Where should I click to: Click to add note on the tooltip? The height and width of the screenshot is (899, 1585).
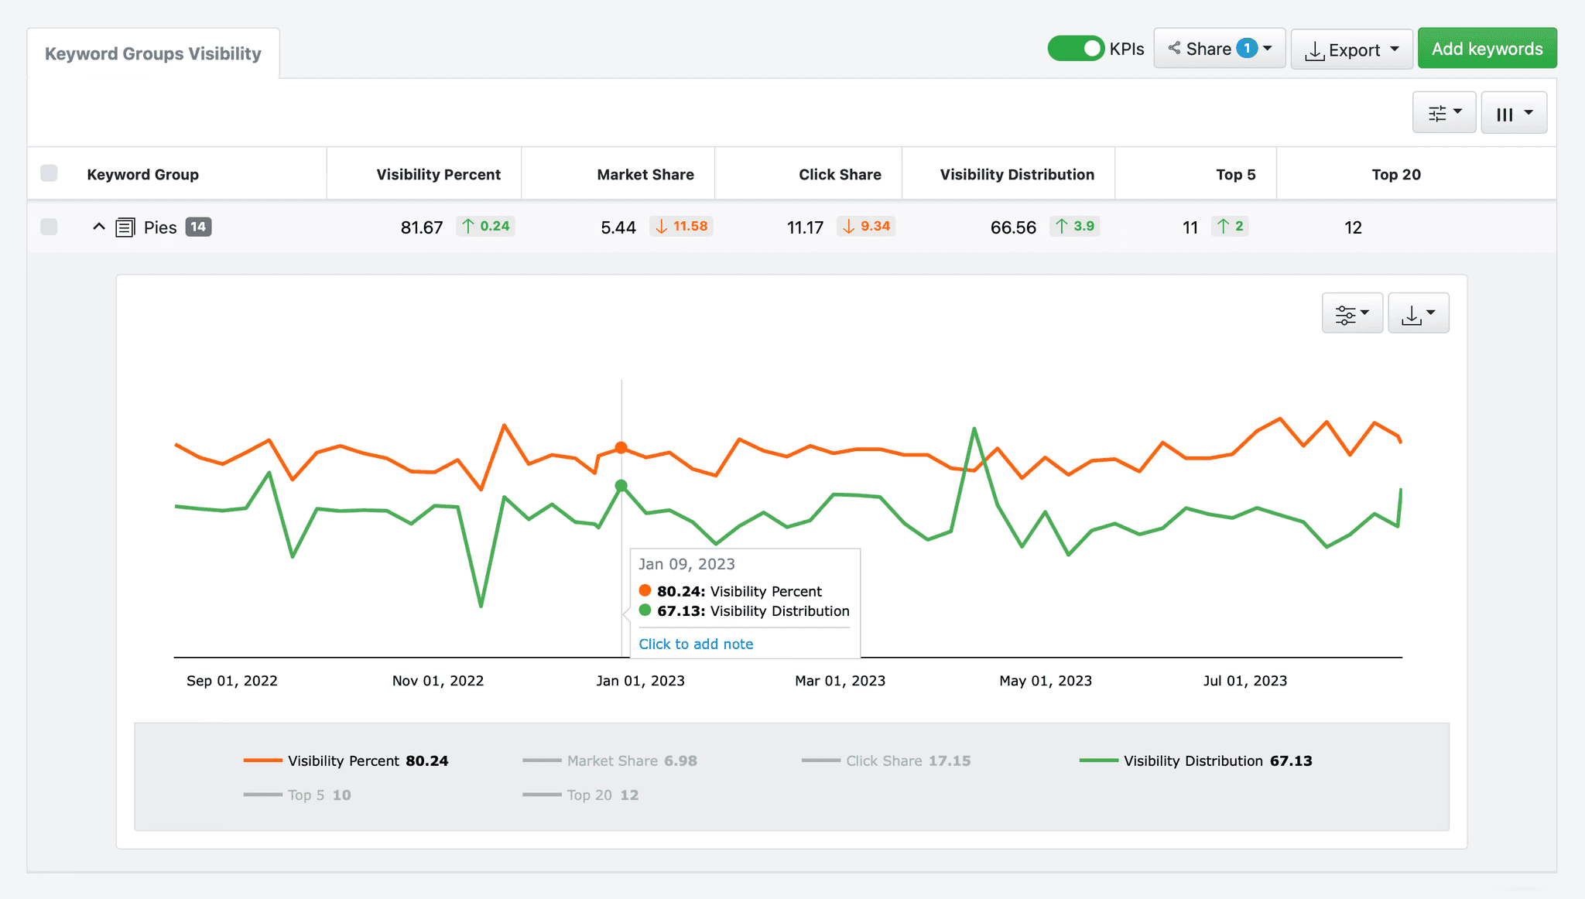695,644
